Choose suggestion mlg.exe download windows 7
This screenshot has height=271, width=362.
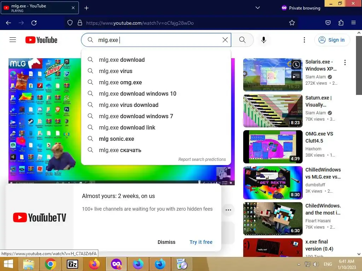tap(156, 116)
